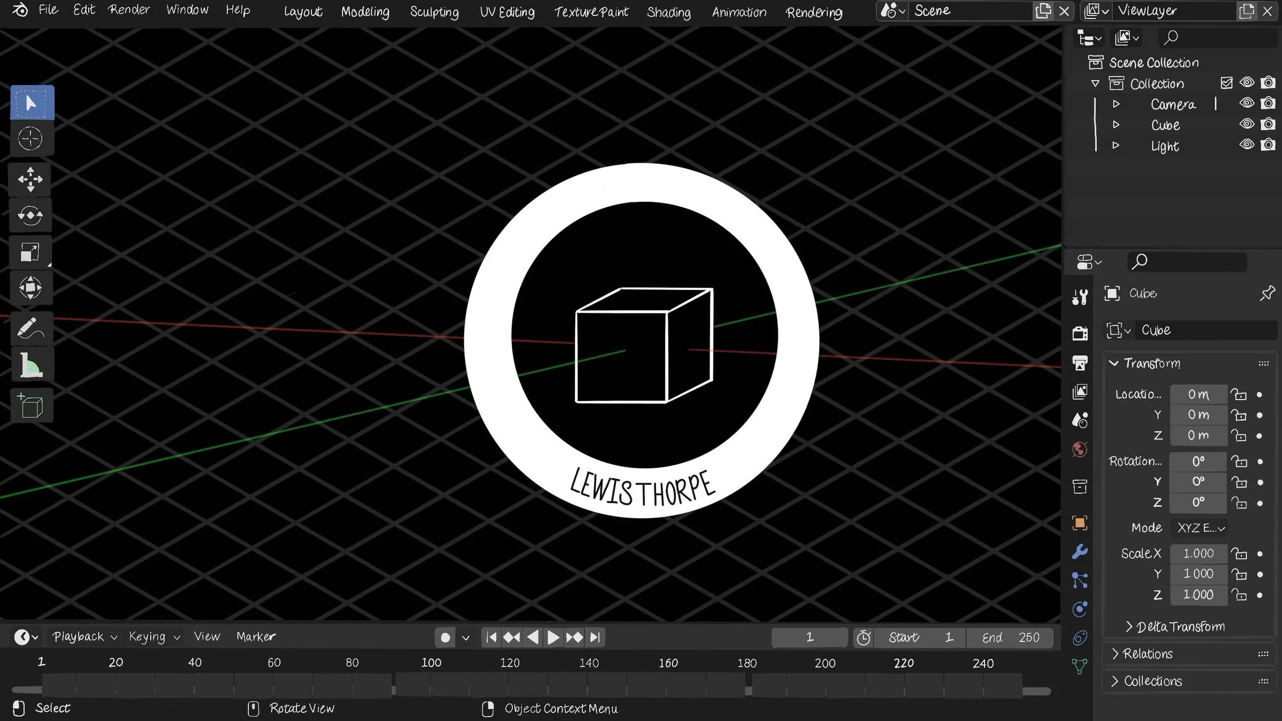Open Physics properties tab
This screenshot has width=1282, height=721.
click(1080, 609)
